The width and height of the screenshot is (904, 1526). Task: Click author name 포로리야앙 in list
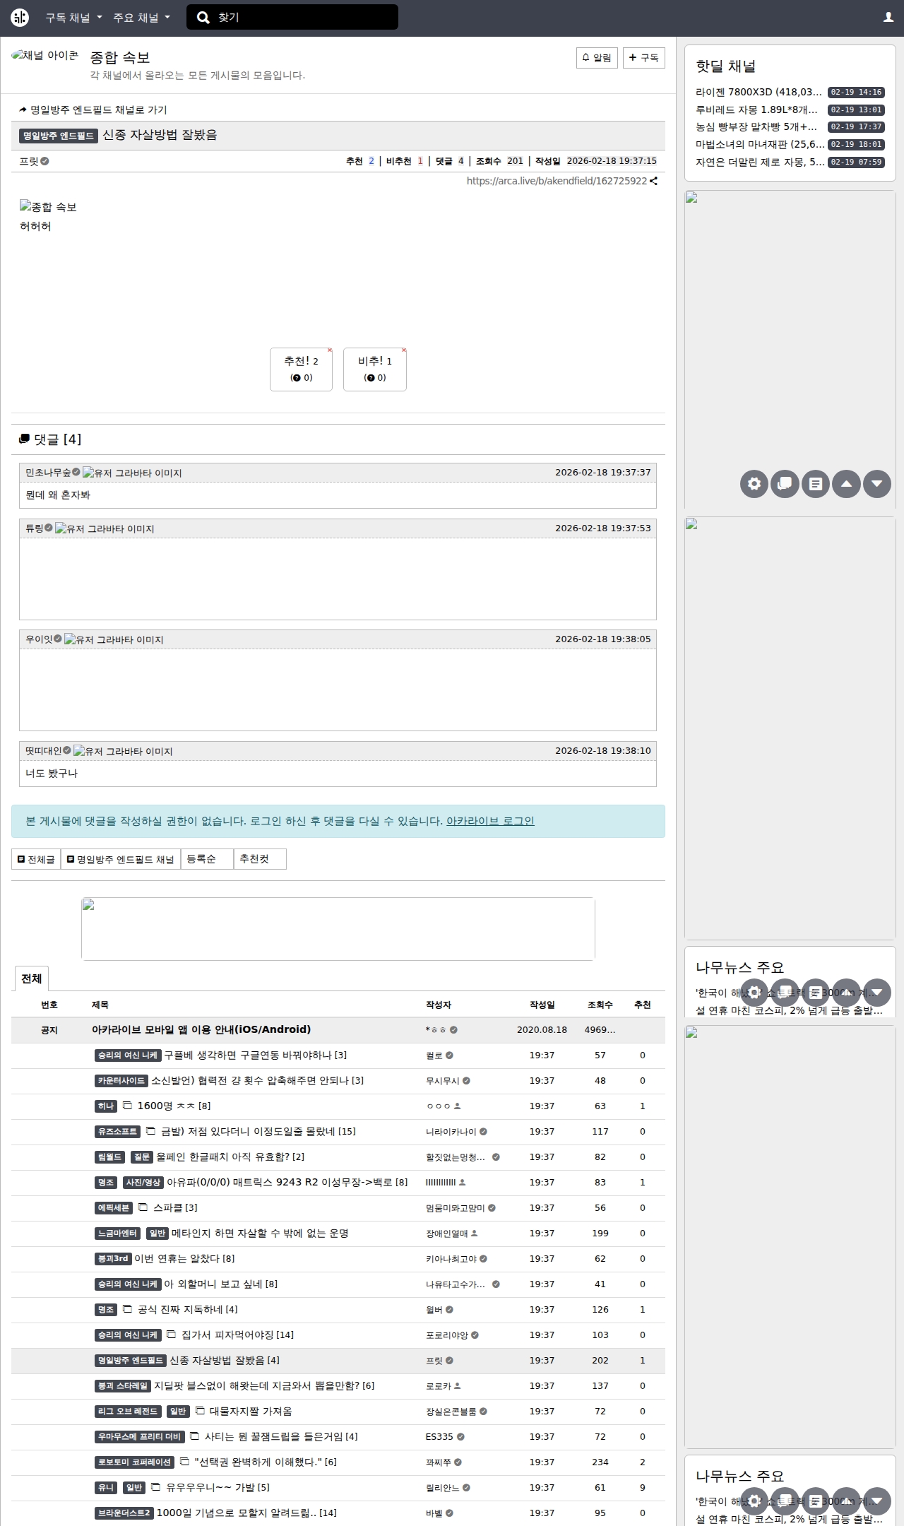(x=447, y=1335)
